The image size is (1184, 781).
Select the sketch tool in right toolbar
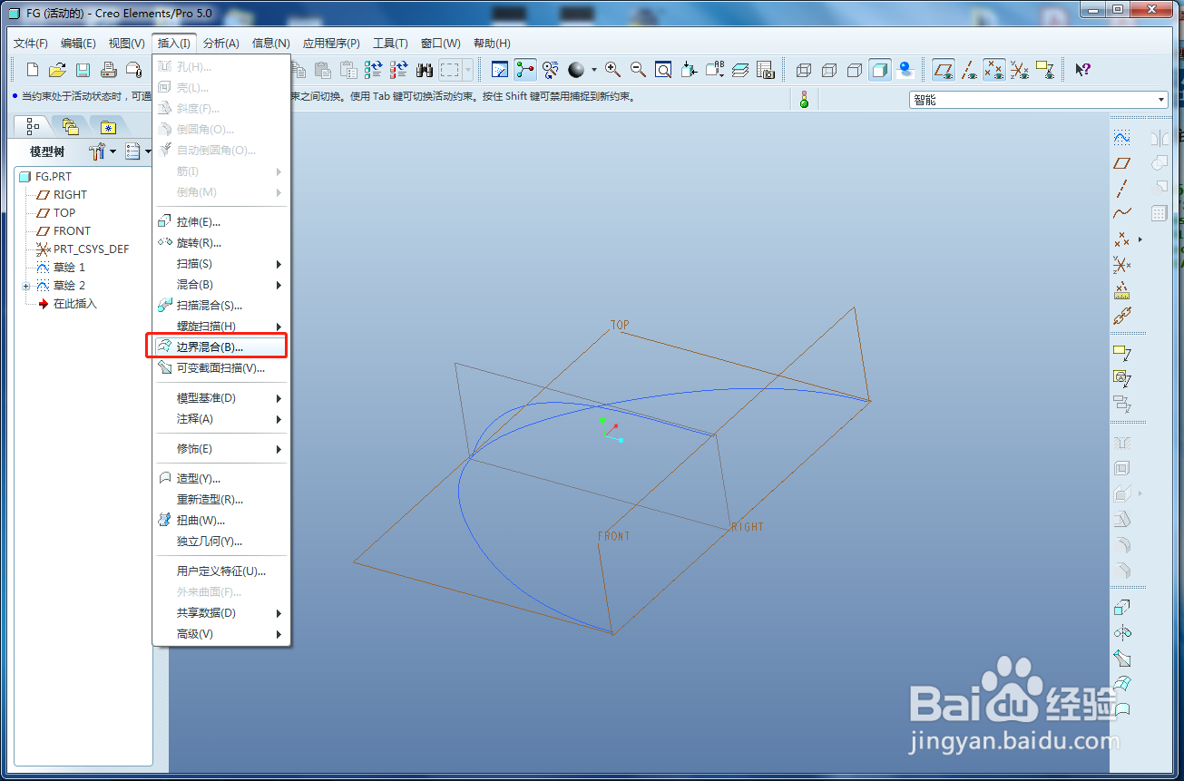tap(1122, 138)
